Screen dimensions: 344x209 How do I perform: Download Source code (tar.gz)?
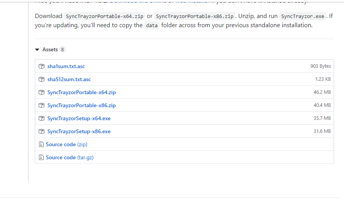tap(70, 157)
